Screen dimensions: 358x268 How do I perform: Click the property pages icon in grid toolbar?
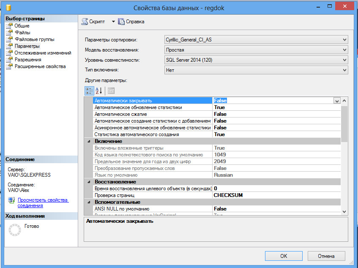pos(111,90)
